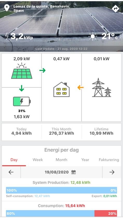Tap the sun weather icon
The height and width of the screenshot is (218, 123).
click(93, 37)
